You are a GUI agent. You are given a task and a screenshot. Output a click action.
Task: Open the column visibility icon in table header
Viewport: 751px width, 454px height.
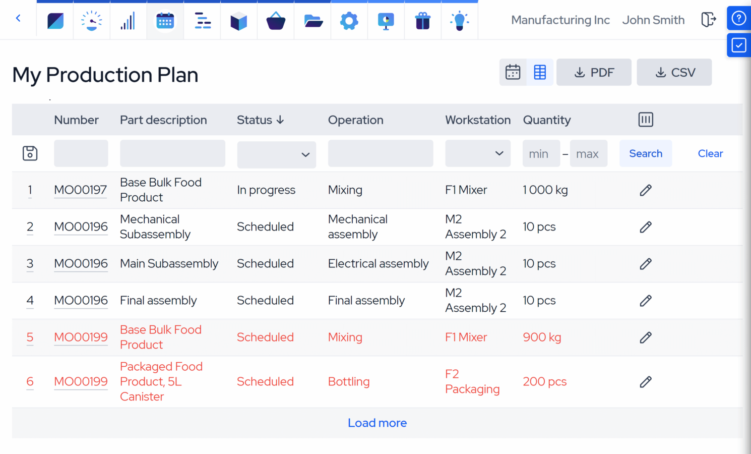click(x=646, y=120)
